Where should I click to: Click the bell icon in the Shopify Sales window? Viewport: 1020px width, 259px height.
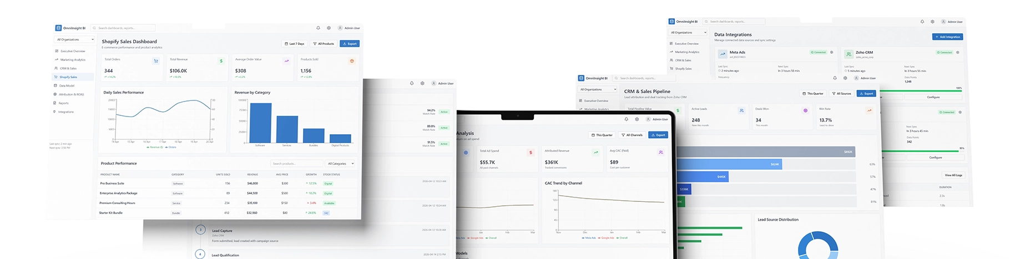pyautogui.click(x=318, y=28)
